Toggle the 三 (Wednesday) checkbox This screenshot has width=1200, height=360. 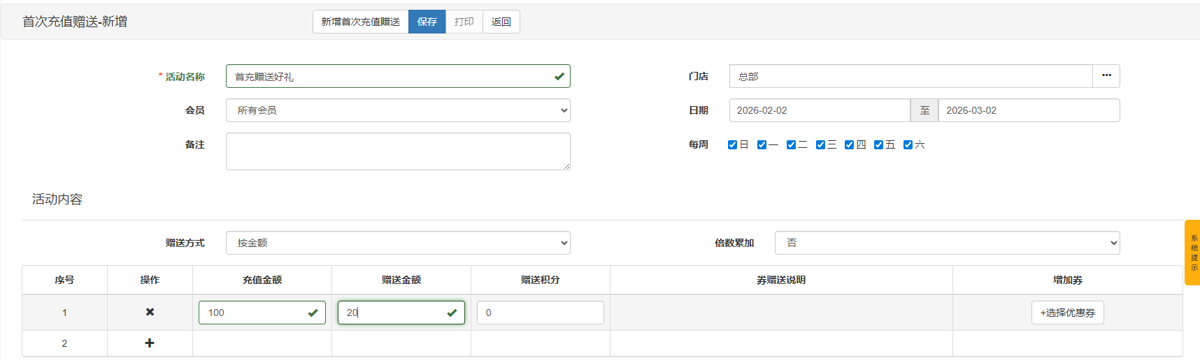click(x=820, y=145)
